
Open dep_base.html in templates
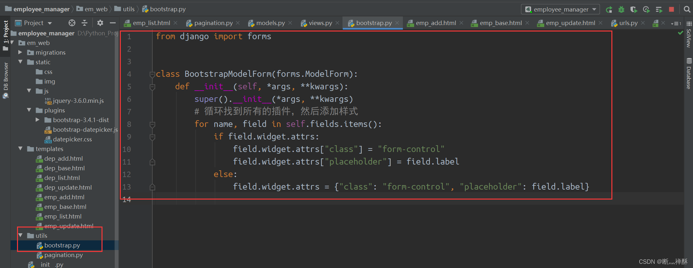tap(60, 168)
